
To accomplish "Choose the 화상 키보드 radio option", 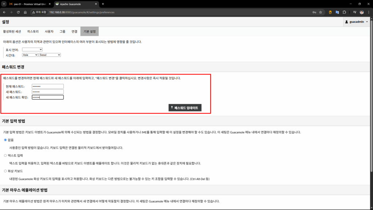I will (x=5, y=171).
